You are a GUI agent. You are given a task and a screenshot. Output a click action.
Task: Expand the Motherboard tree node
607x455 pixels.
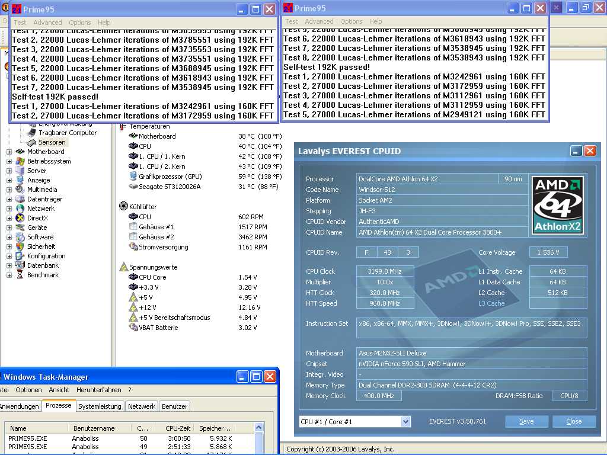point(9,152)
